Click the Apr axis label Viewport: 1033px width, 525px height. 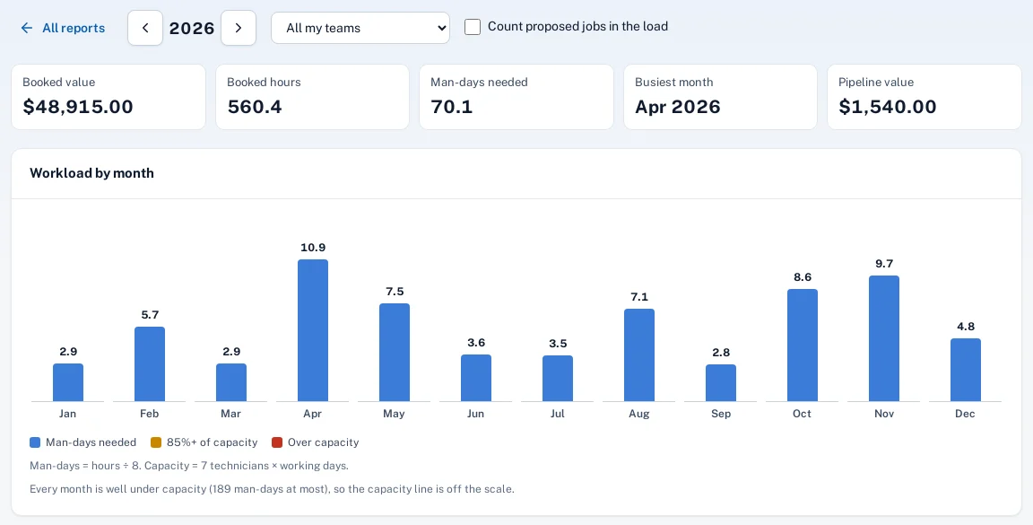[312, 415]
